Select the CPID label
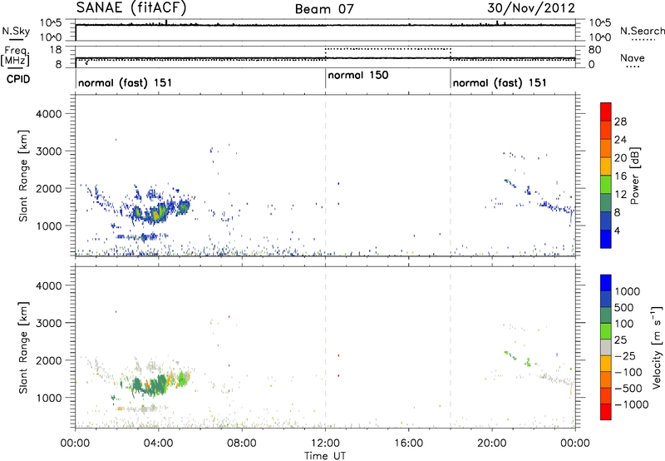Viewport: 665px width, 461px height. click(18, 79)
